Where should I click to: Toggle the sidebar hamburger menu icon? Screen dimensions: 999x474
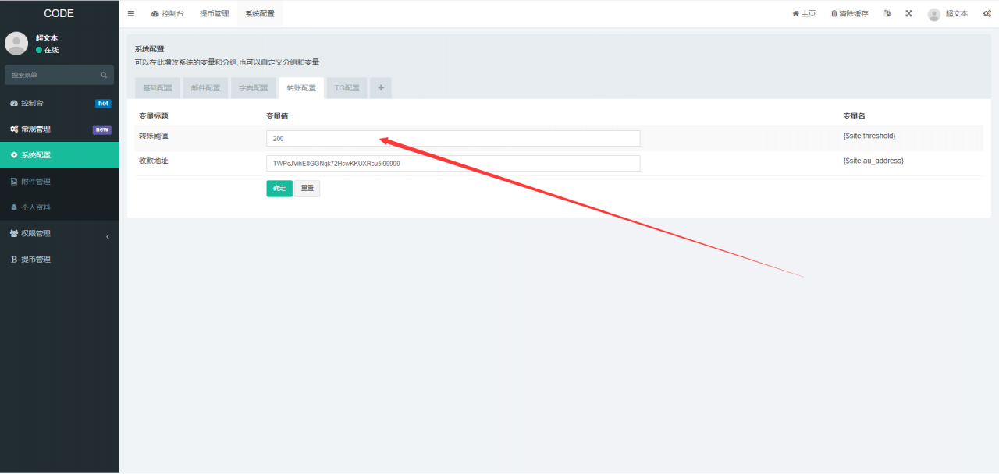[x=131, y=13]
